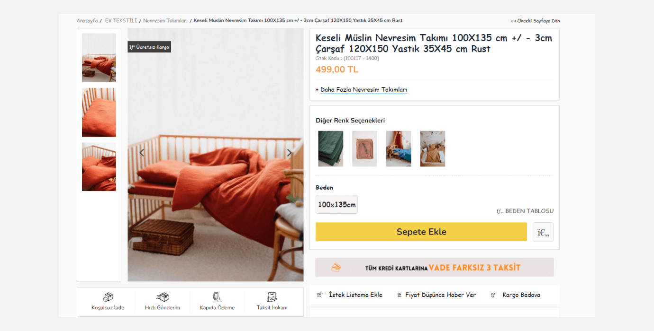
Task: Expand Daha Fazla Nevresim Takımları link
Action: coord(363,90)
